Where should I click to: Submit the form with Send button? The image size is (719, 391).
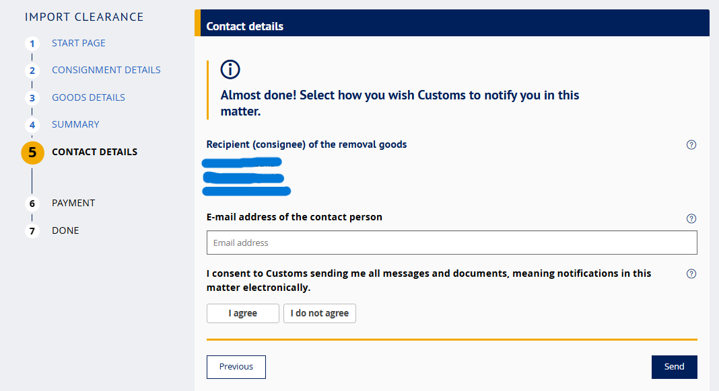[x=674, y=367]
